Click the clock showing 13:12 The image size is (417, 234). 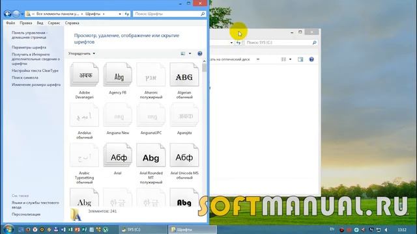click(402, 229)
